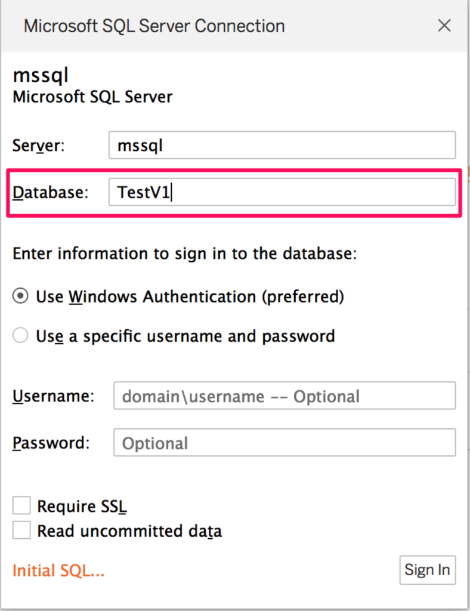Click the Windows Authentication radio circle indicator
Viewport: 470px width, 611px height.
[x=20, y=296]
